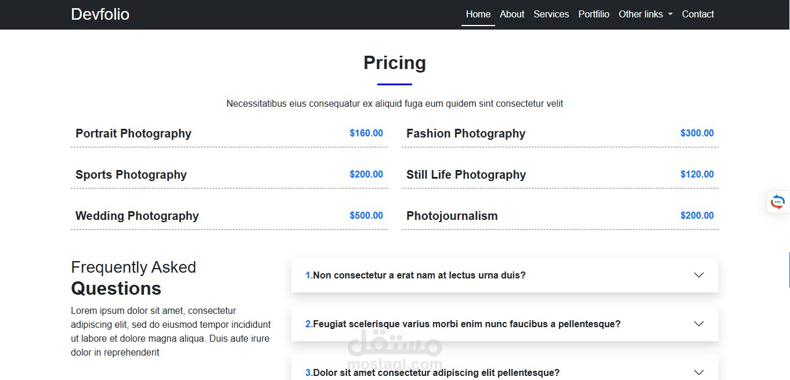
Task: Click the floating translate widget icon
Action: tap(778, 202)
